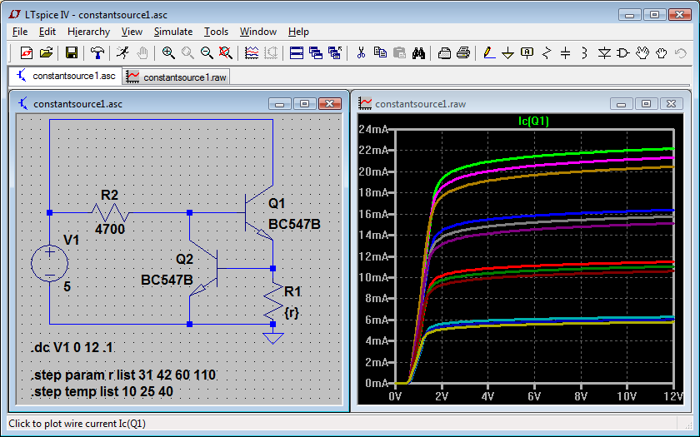Click the Q2 transistor label
Image resolution: width=700 pixels, height=437 pixels.
click(x=184, y=259)
